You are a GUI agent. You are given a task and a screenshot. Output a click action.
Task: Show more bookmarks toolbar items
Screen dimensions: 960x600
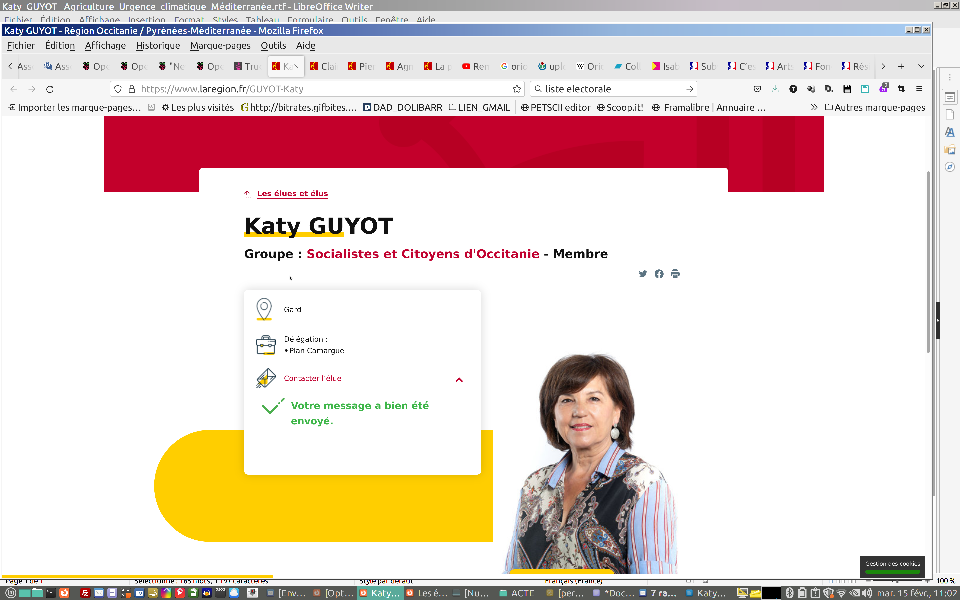(814, 107)
